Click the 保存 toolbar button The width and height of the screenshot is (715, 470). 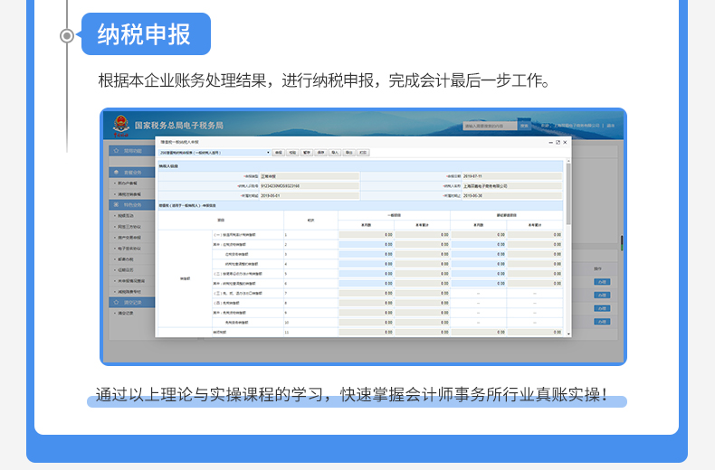(320, 153)
